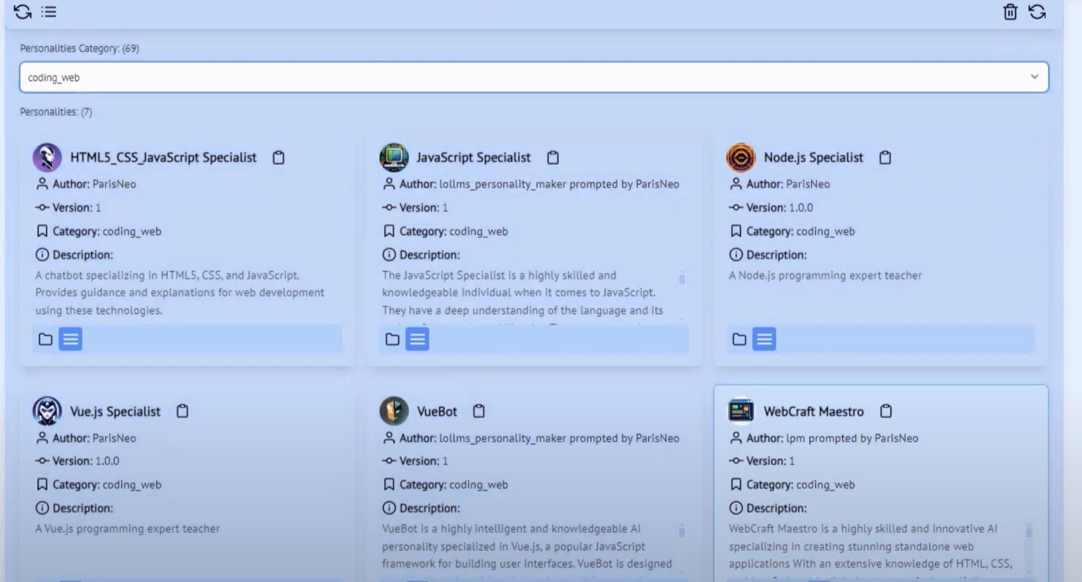The image size is (1082, 582).
Task: Select the Vue.js Specialist card title
Action: click(115, 411)
